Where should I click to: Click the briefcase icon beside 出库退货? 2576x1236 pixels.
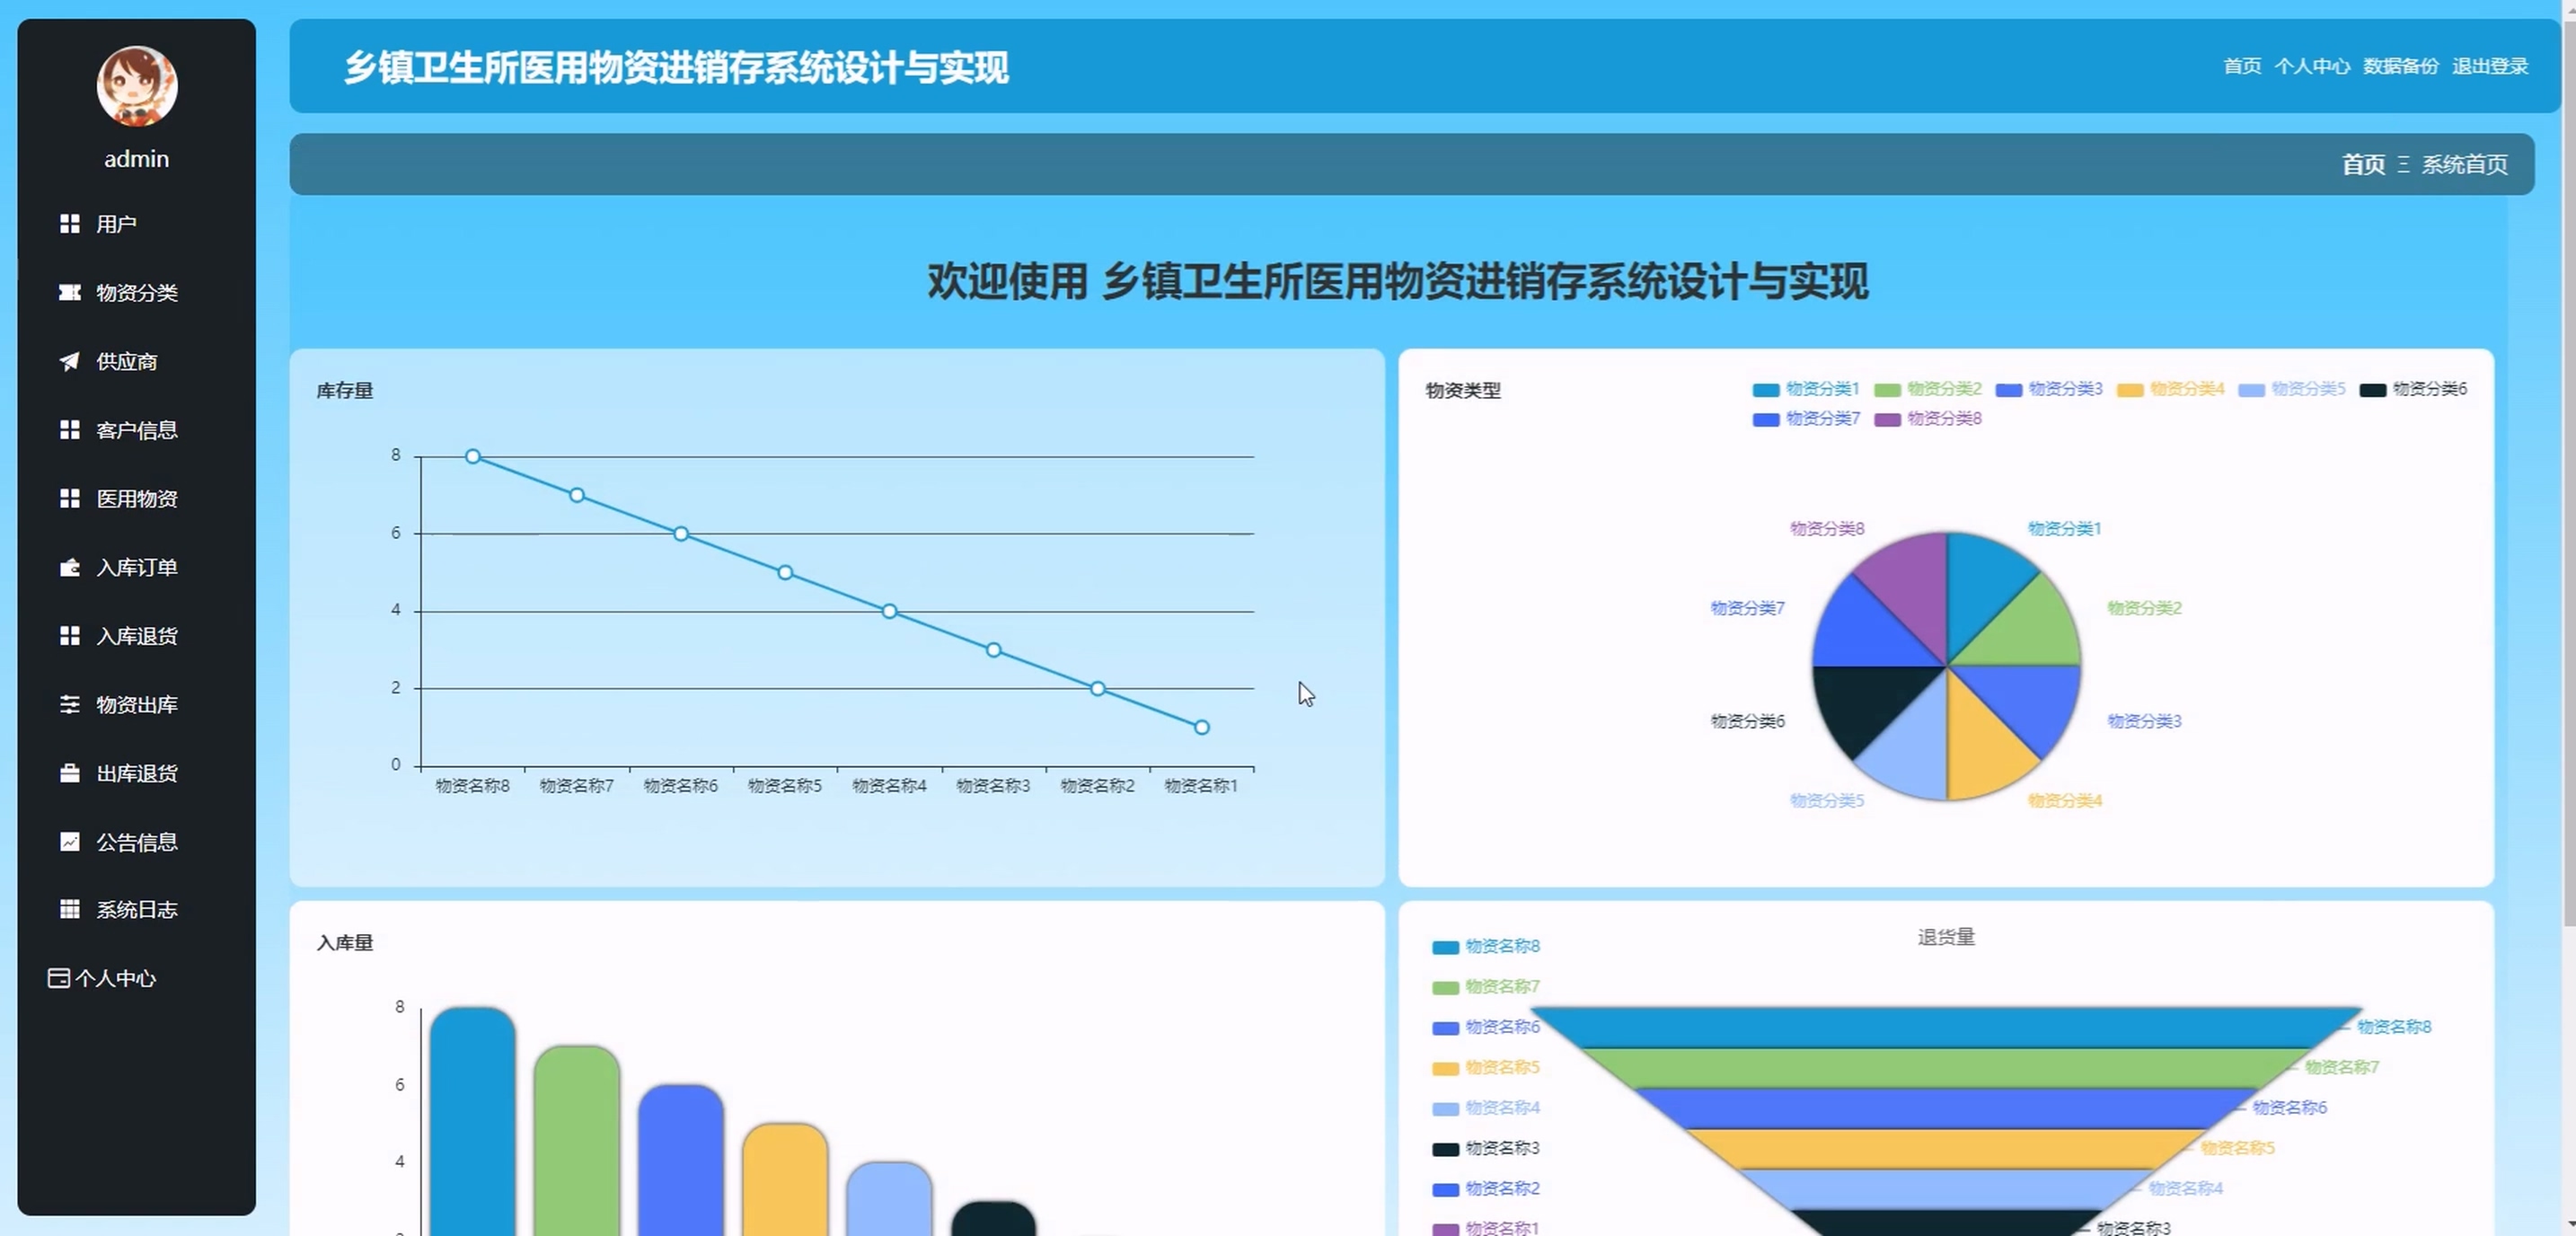[x=69, y=773]
